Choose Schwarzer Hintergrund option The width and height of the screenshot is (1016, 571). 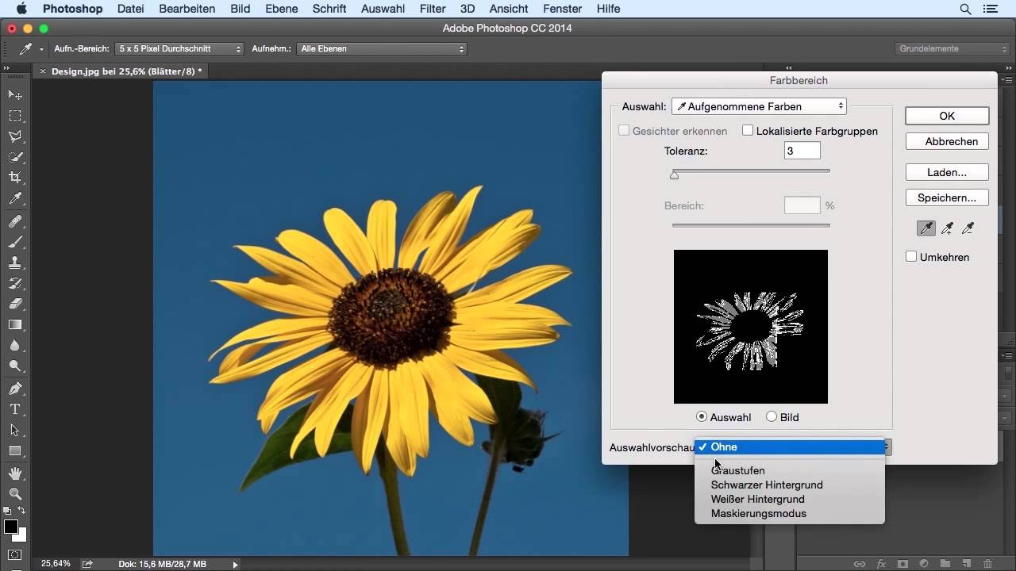[790, 485]
